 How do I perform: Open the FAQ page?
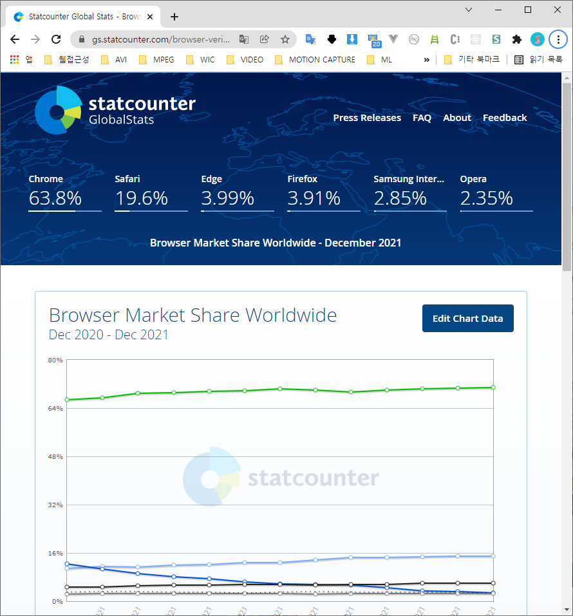click(422, 118)
